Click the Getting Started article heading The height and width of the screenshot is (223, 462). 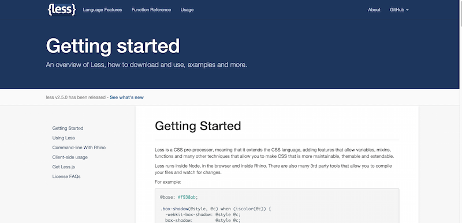[x=198, y=126]
